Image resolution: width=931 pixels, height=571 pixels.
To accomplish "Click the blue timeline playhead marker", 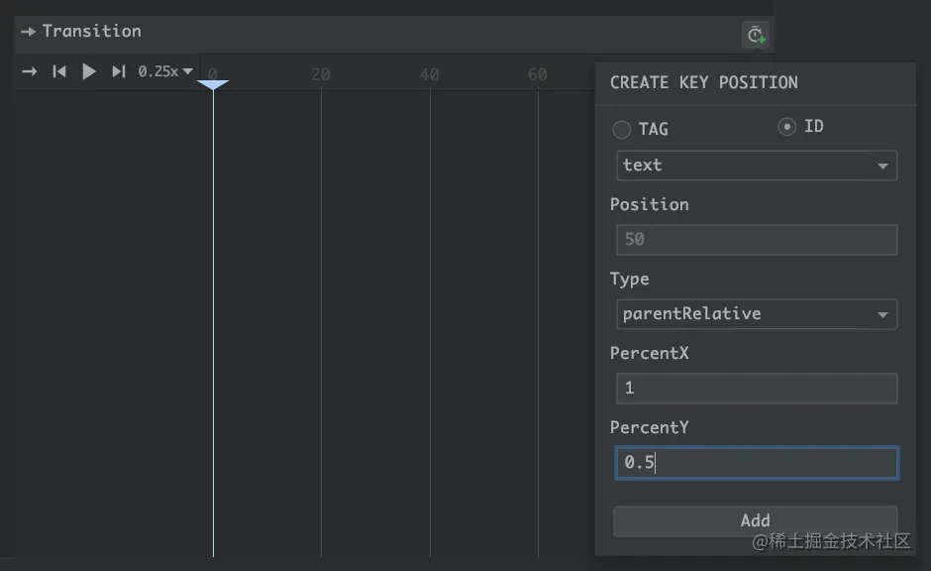I will (213, 85).
